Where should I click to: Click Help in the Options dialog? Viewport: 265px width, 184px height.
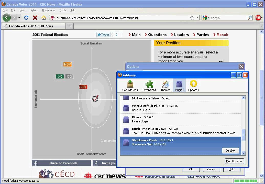pos(231,169)
